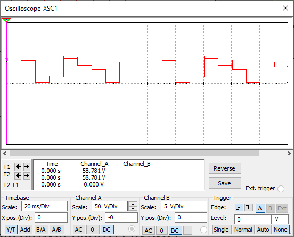The height and width of the screenshot is (237, 294).
Task: Choose Auto trigger mode
Action: point(263,230)
